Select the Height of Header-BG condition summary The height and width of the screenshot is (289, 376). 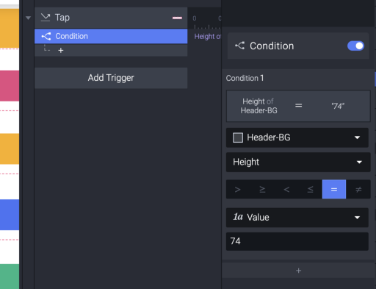(x=298, y=106)
